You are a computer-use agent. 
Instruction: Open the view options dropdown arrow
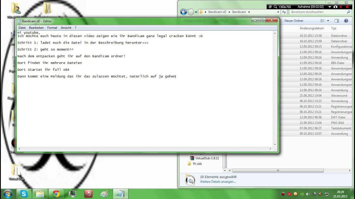pyautogui.click(x=328, y=21)
